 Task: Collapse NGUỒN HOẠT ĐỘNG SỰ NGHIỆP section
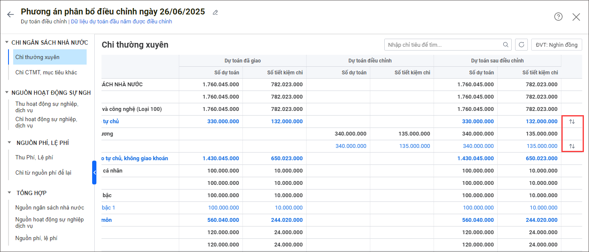pyautogui.click(x=7, y=93)
